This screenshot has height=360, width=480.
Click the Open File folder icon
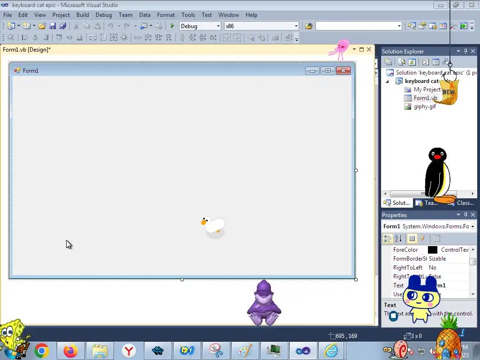(42, 26)
